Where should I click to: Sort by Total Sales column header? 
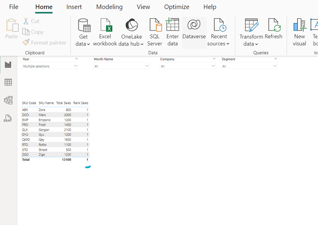[x=63, y=103]
